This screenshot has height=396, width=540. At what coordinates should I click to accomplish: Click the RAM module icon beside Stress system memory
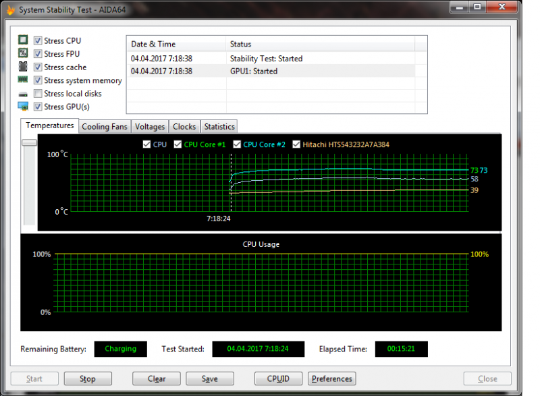pyautogui.click(x=22, y=80)
